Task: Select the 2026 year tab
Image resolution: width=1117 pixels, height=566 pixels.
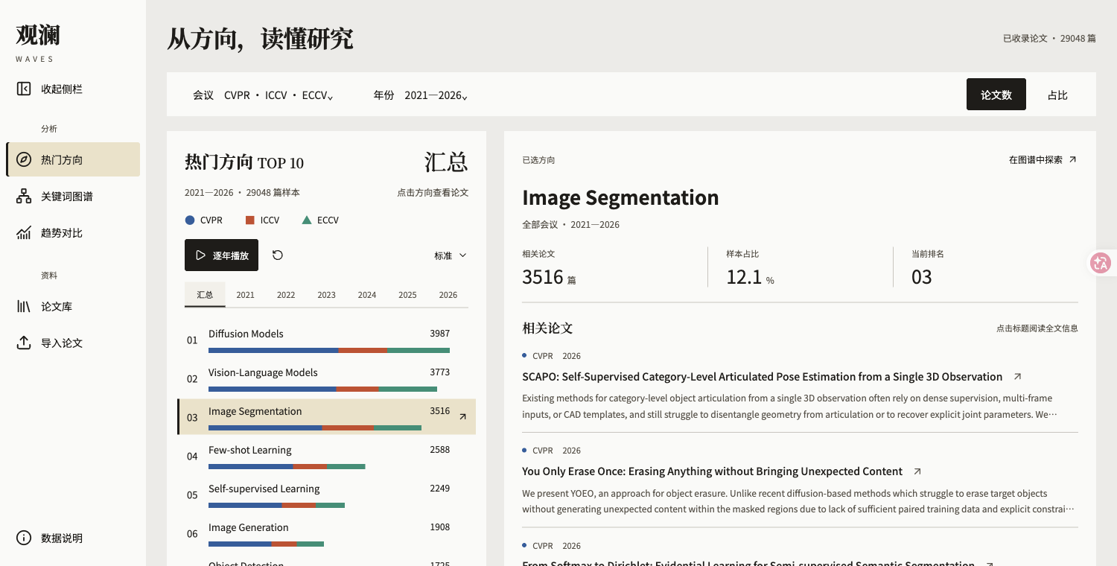Action: coord(448,295)
